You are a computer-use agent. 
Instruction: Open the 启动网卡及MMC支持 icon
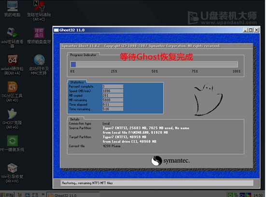coord(39,65)
